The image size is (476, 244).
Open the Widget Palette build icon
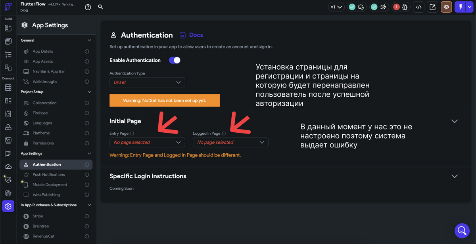pyautogui.click(x=8, y=28)
